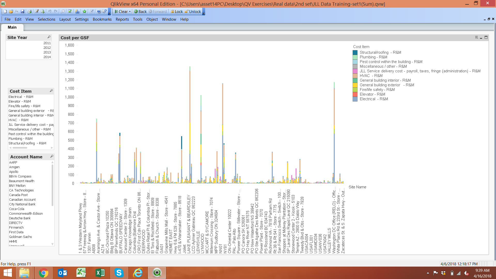The height and width of the screenshot is (279, 496).
Task: Select year 2011 in Site Year
Action: coord(29,43)
